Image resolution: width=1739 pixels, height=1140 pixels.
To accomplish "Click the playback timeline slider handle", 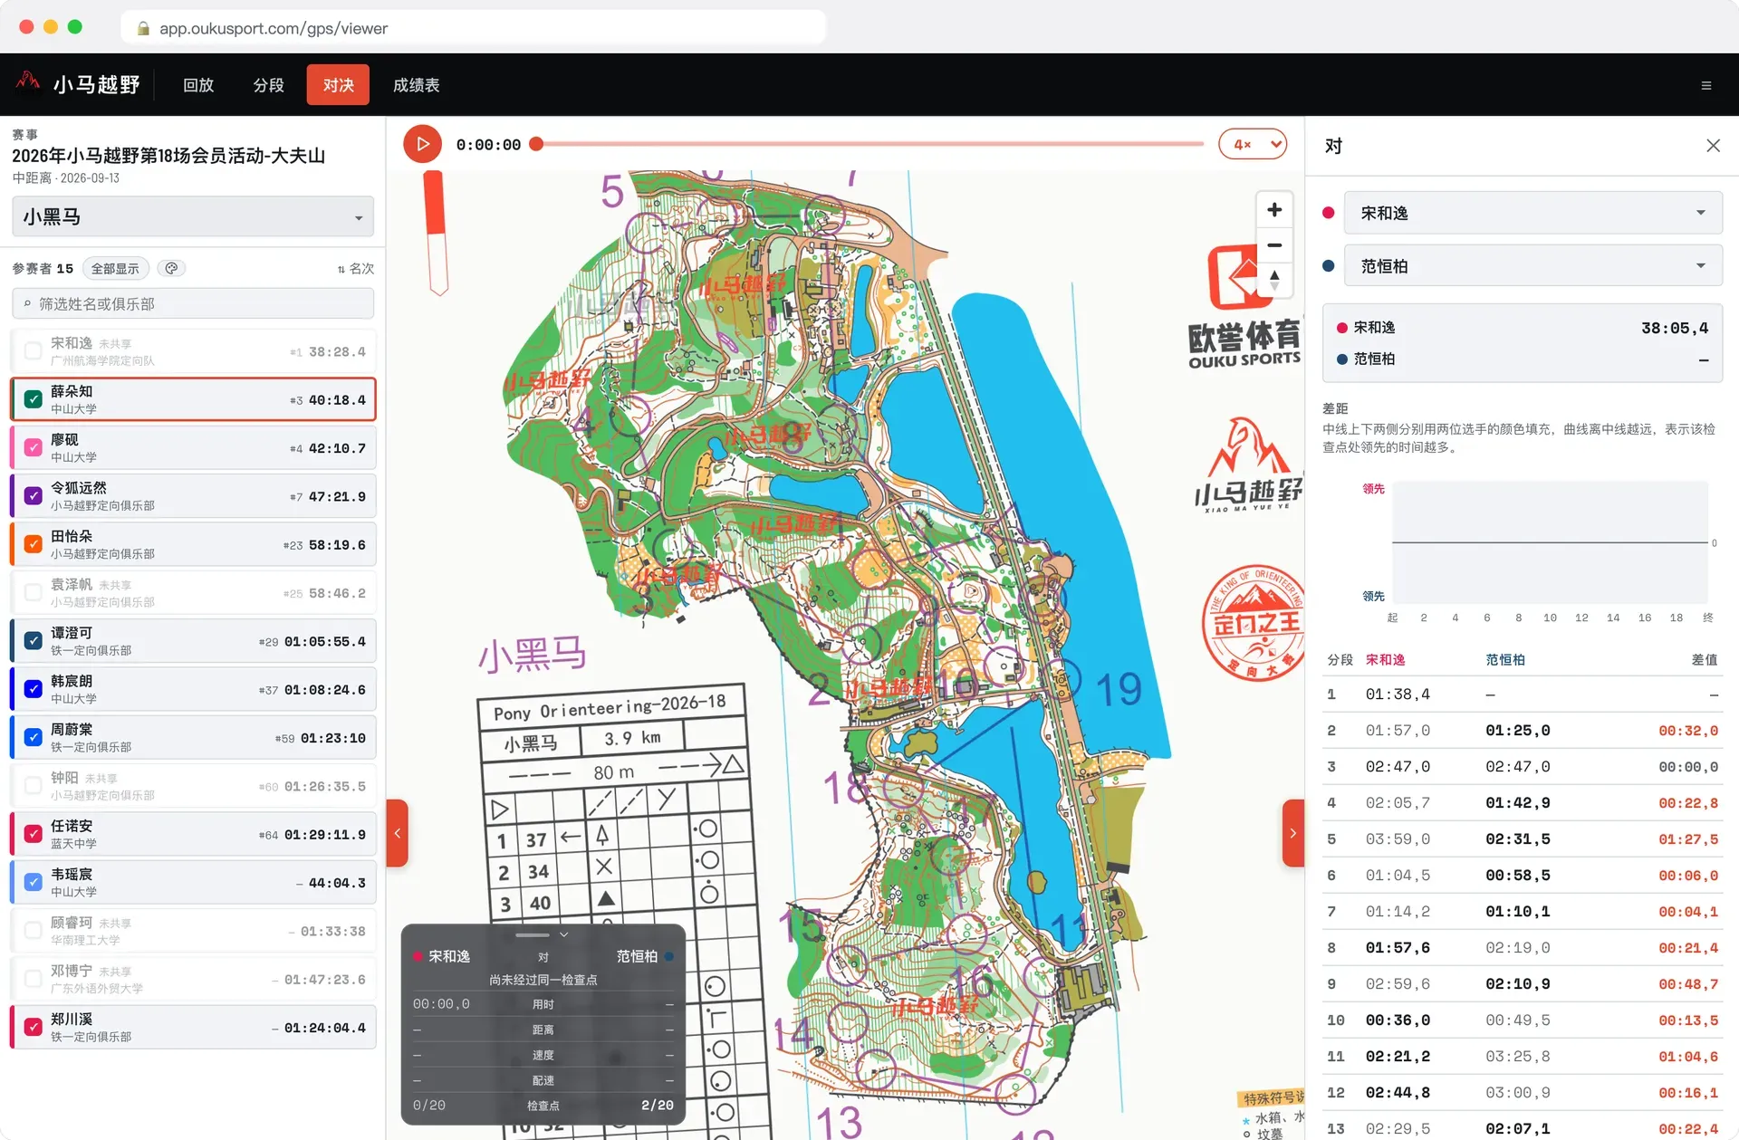I will click(536, 144).
